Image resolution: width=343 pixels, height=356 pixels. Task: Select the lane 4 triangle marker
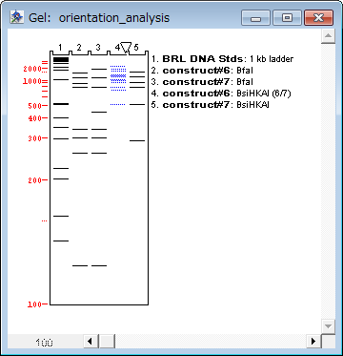(126, 48)
